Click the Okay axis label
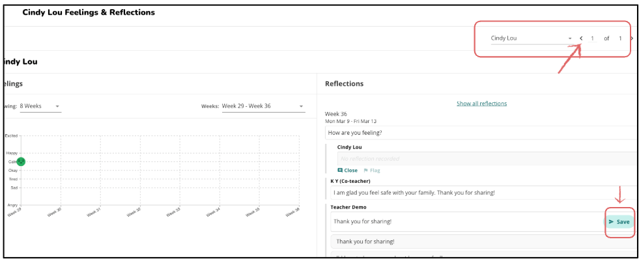The width and height of the screenshot is (639, 263). [x=13, y=171]
